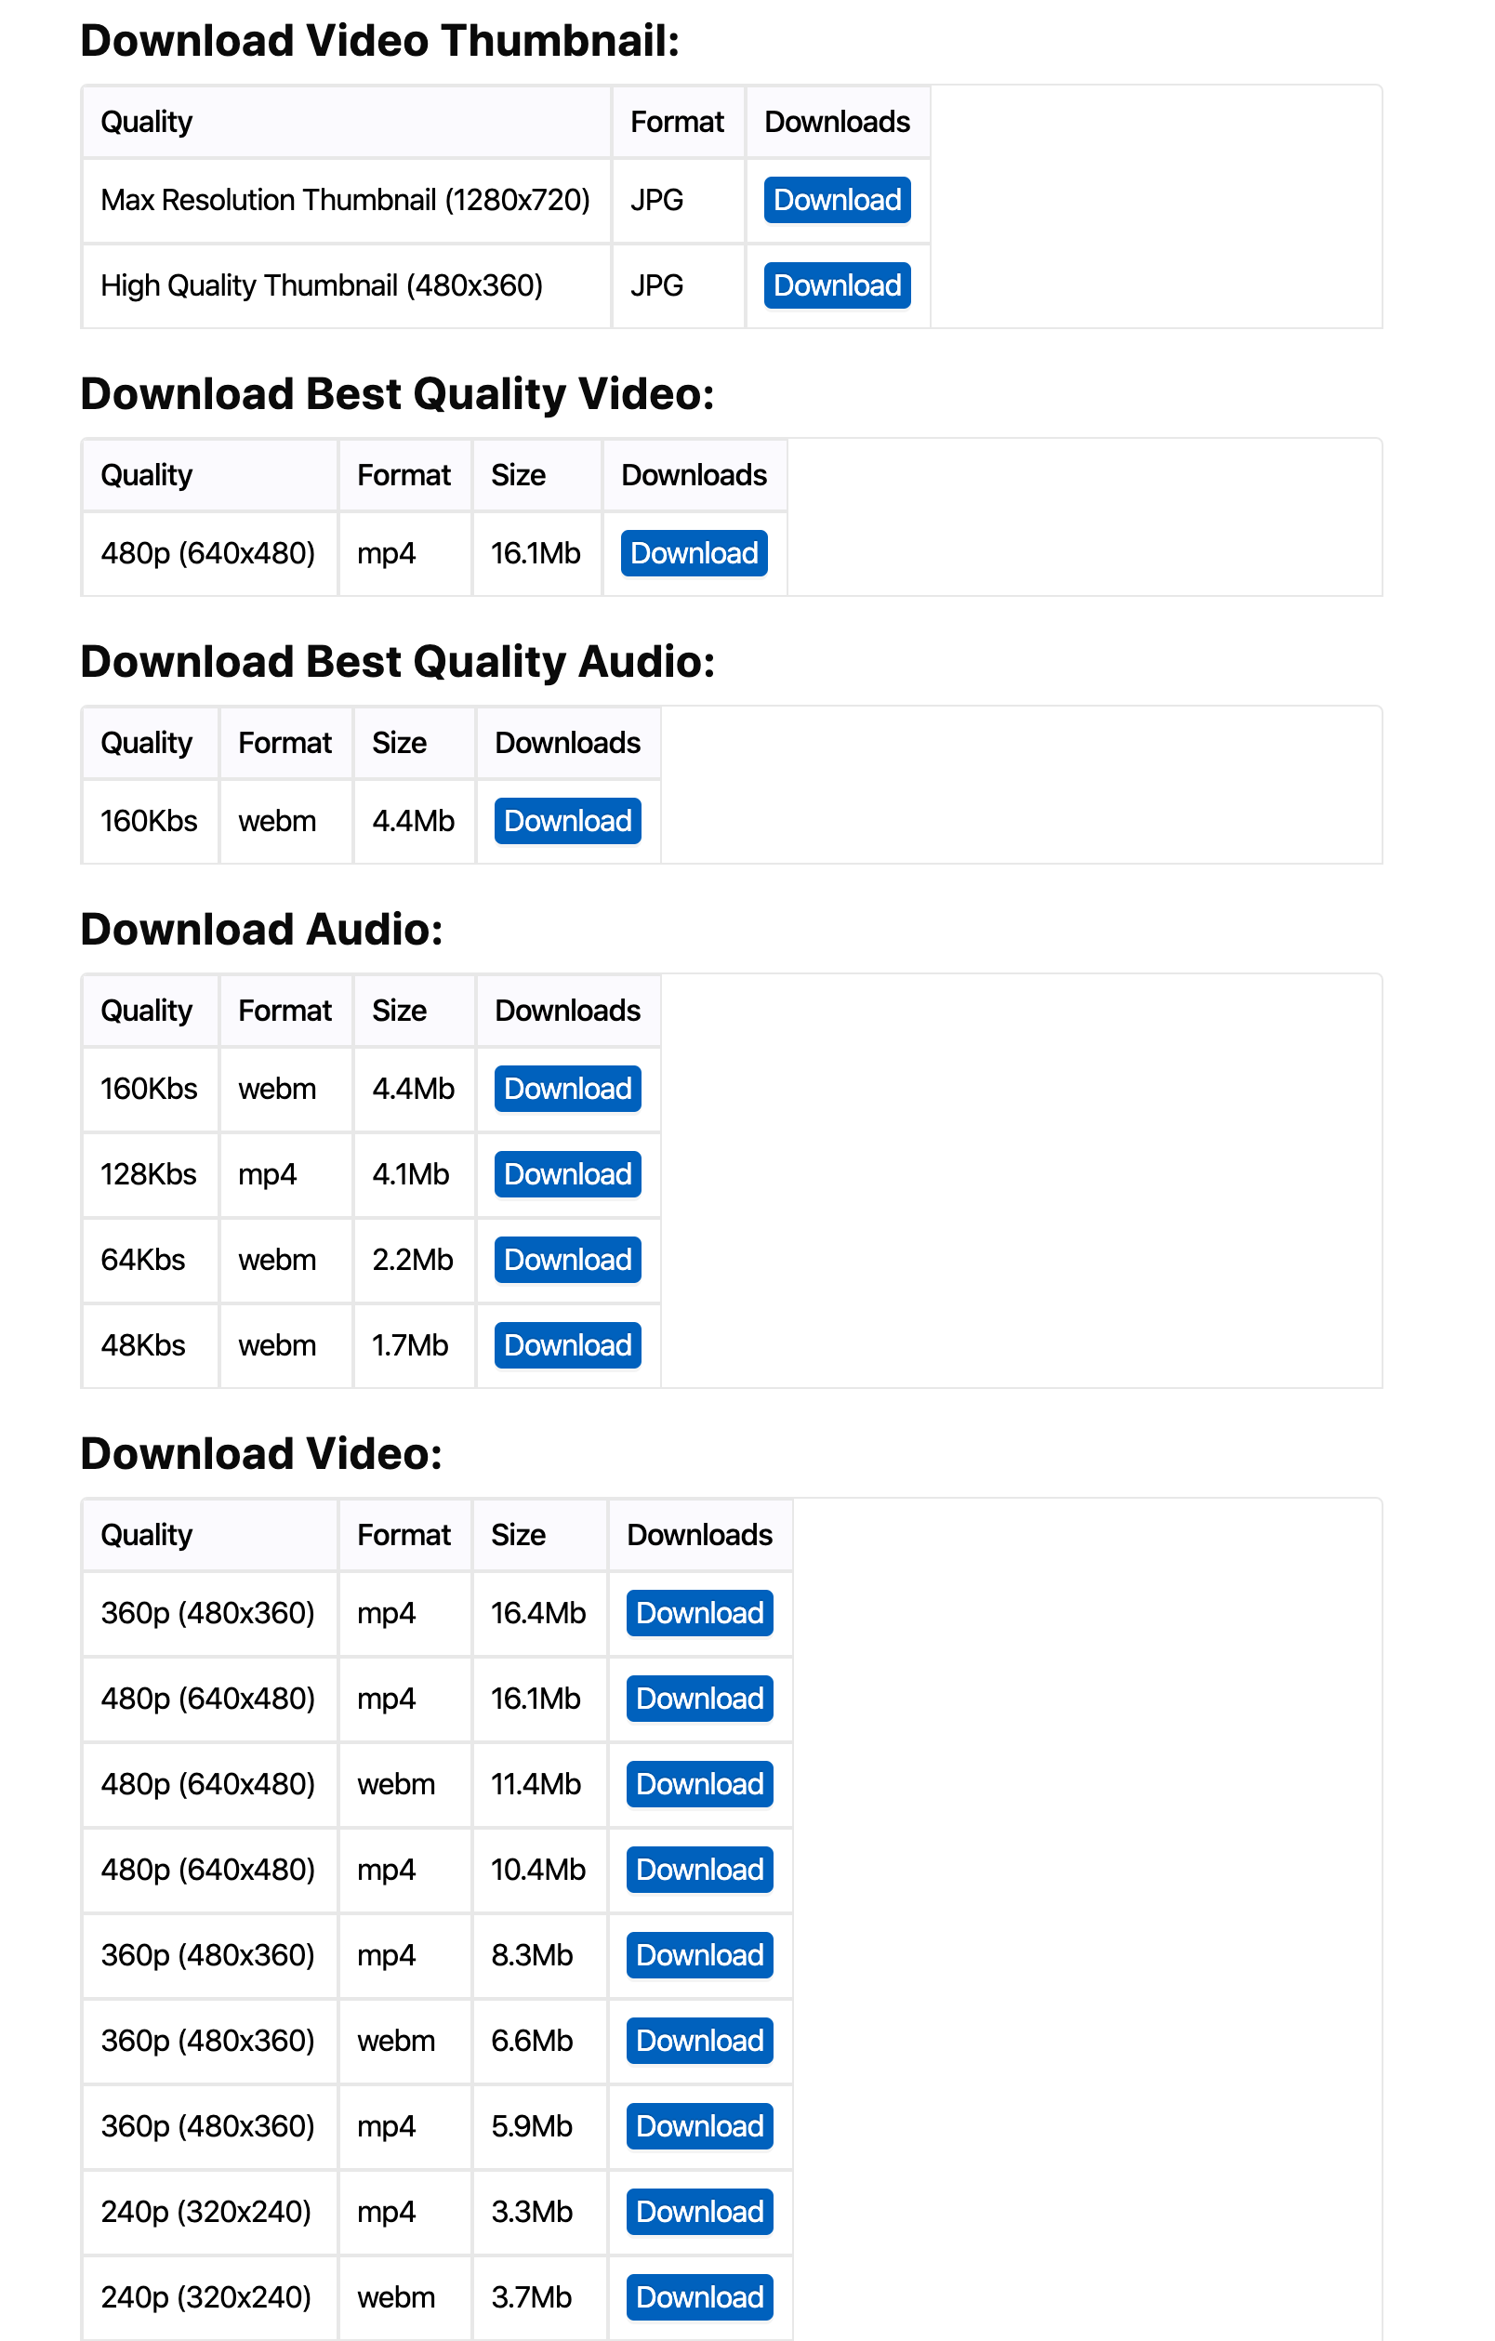
Task: Download the 64Kbs webm audio file
Action: (x=568, y=1260)
